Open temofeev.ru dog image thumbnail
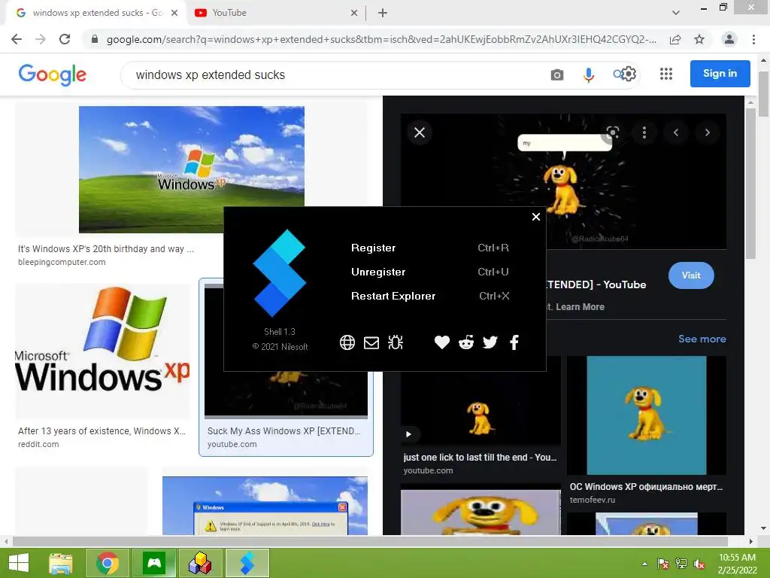770x578 pixels. [x=646, y=415]
